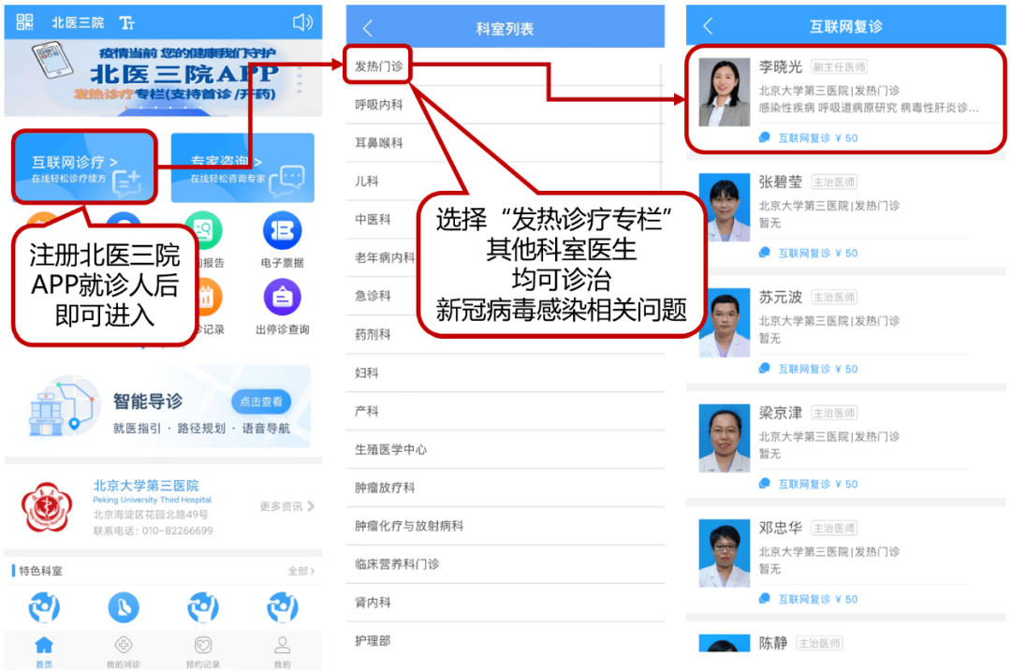The height and width of the screenshot is (671, 1011).
Task: Tap the fourth 特色科室 department icon
Action: (x=283, y=607)
